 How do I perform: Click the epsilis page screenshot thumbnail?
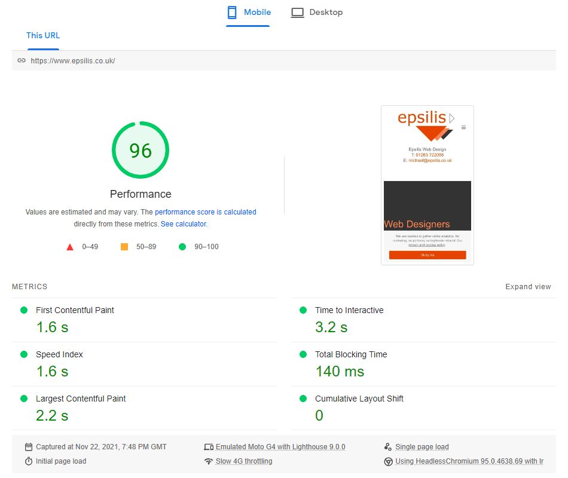[x=427, y=185]
